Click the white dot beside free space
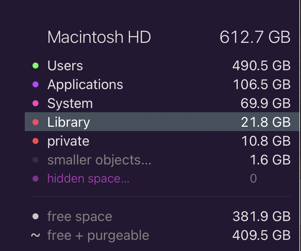 click(35, 217)
